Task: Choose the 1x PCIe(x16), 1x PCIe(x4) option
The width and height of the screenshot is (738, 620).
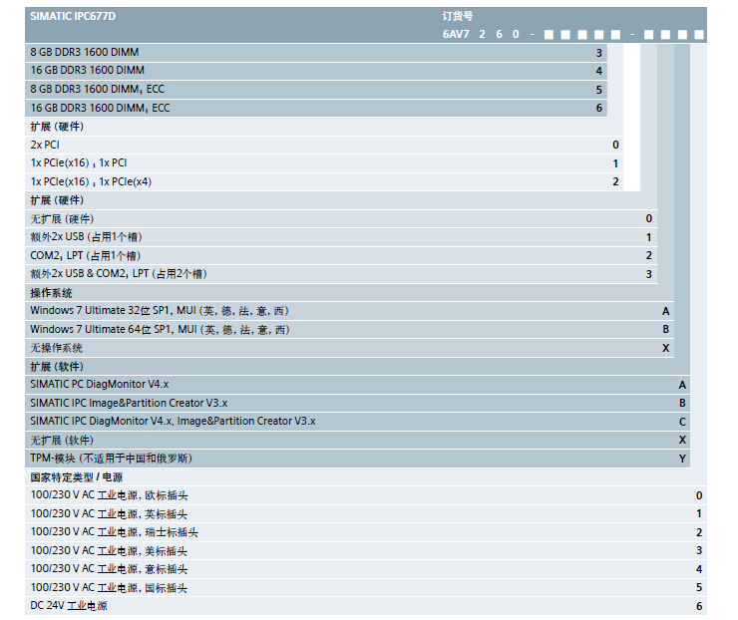Action: (x=91, y=181)
